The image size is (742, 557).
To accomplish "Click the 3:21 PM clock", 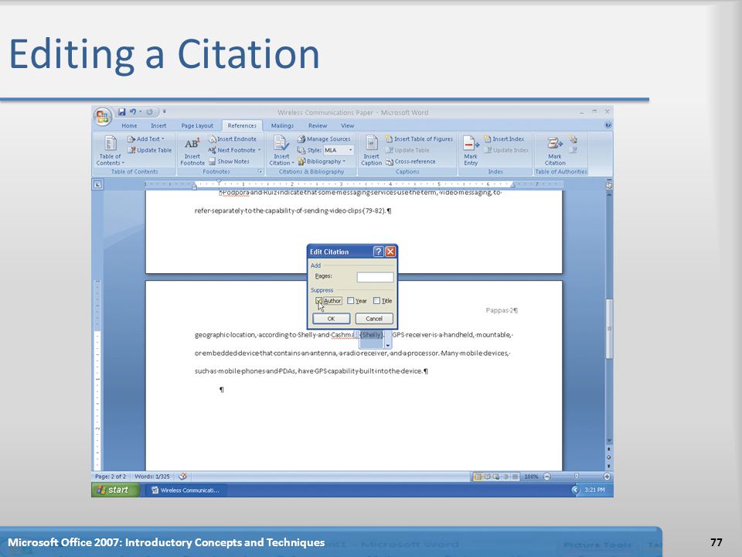I will click(594, 490).
